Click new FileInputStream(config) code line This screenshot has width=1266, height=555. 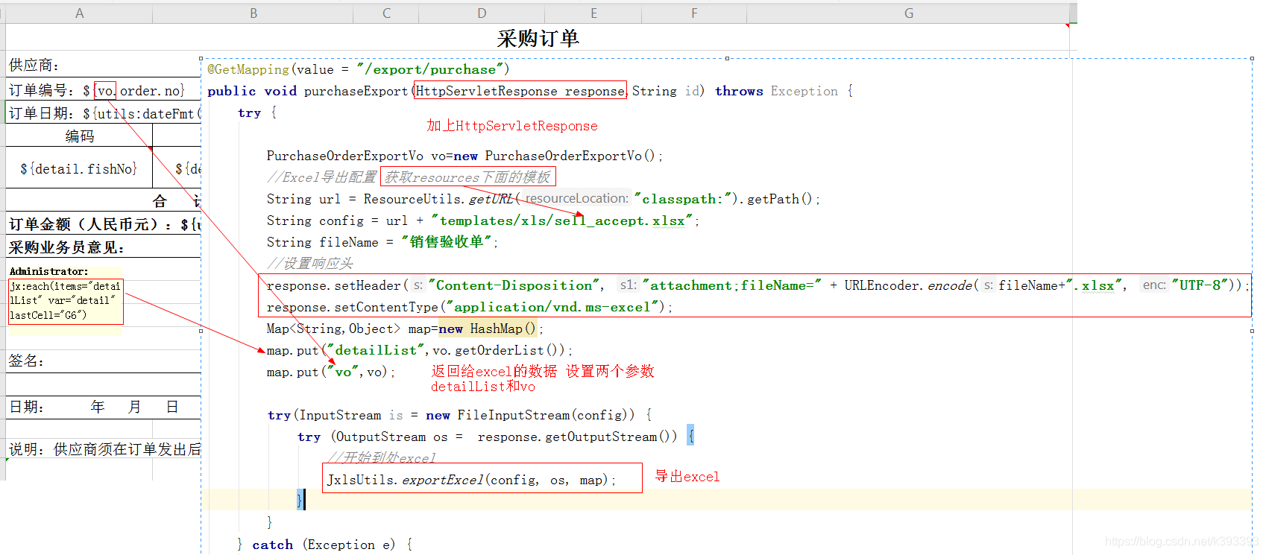[x=459, y=415]
